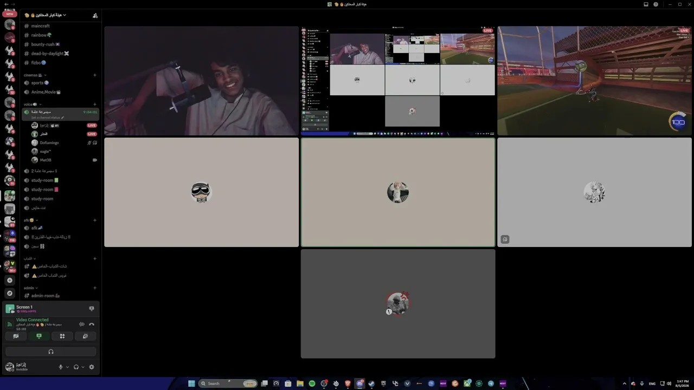Click the Add a Server plus button
The width and height of the screenshot is (694, 390).
(9, 280)
